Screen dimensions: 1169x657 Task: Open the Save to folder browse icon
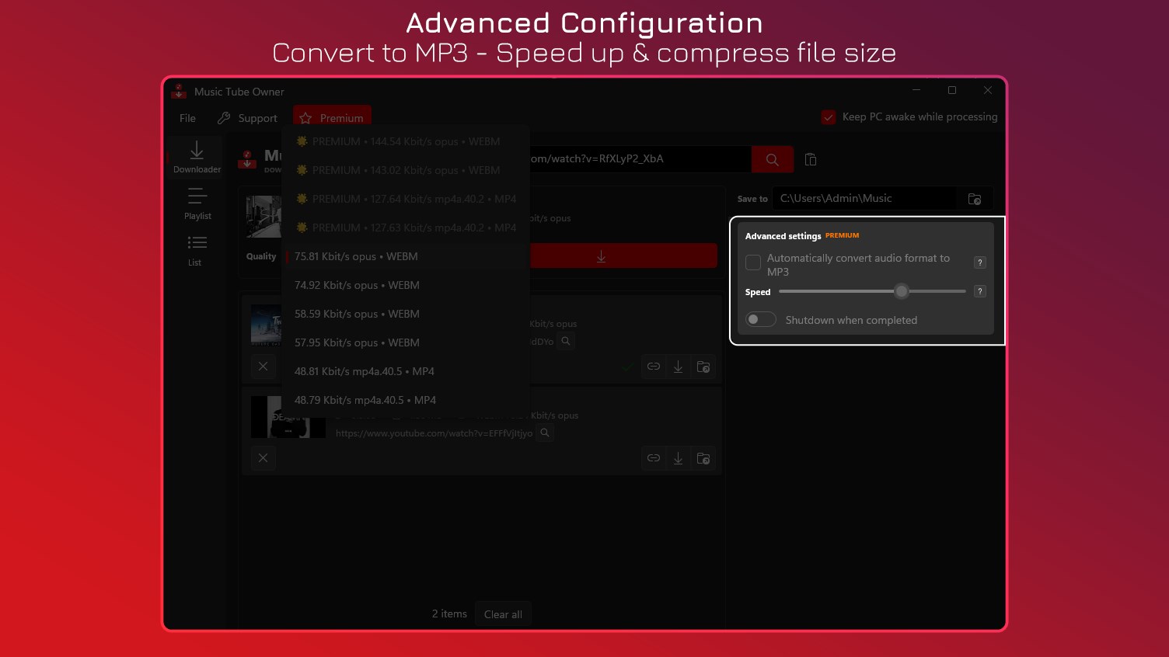974,198
